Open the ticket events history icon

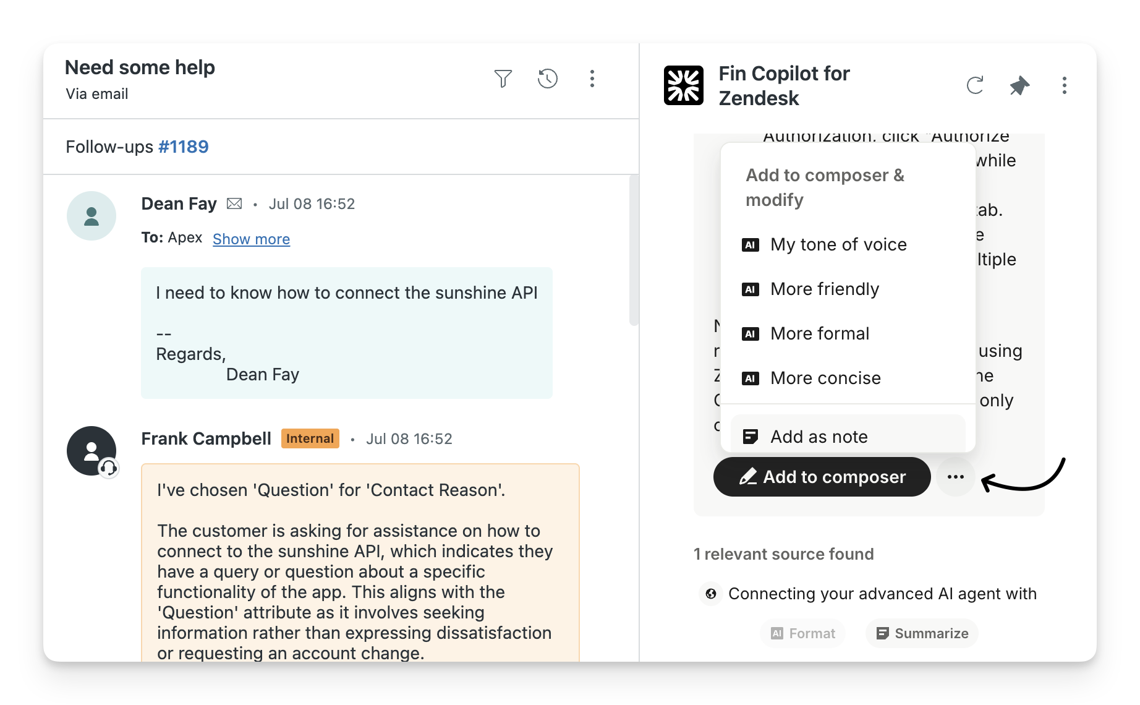(x=548, y=79)
